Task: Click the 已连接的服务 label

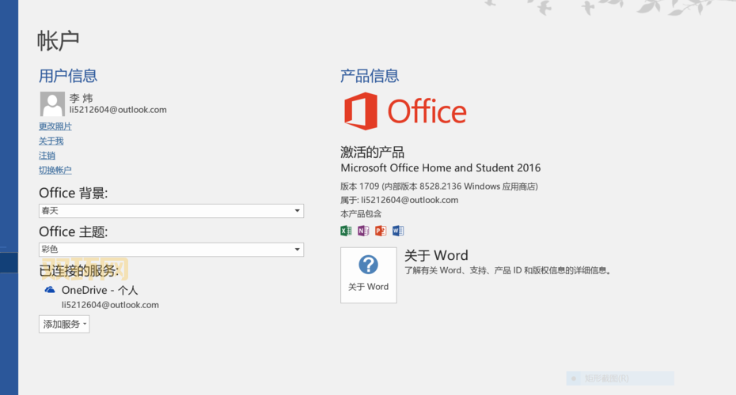Action: (79, 270)
